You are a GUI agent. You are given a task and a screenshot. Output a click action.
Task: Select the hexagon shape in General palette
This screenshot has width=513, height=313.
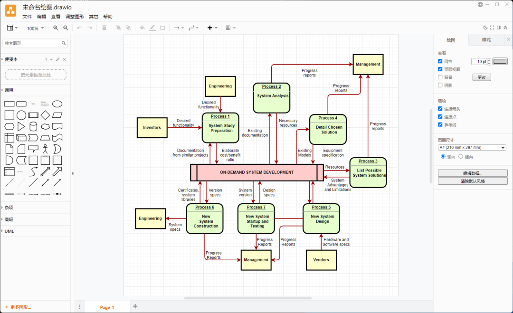click(9, 126)
